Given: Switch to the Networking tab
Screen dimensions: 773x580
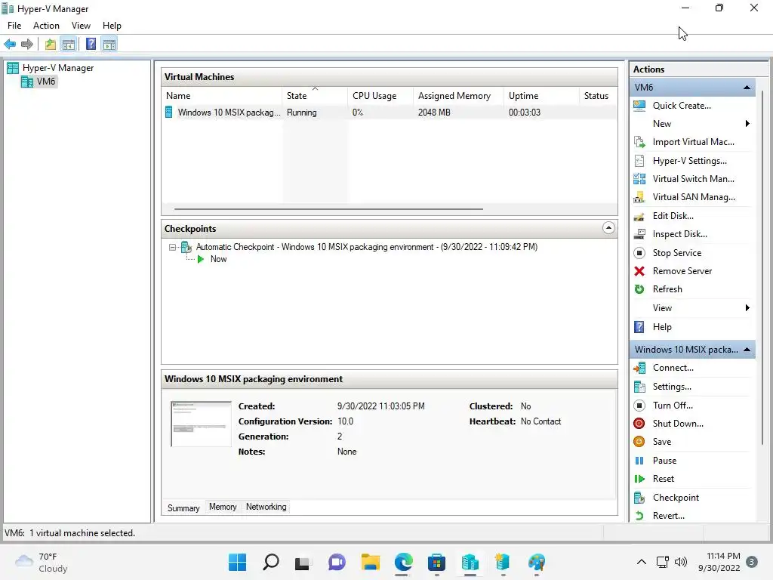Looking at the screenshot, I should pyautogui.click(x=266, y=507).
